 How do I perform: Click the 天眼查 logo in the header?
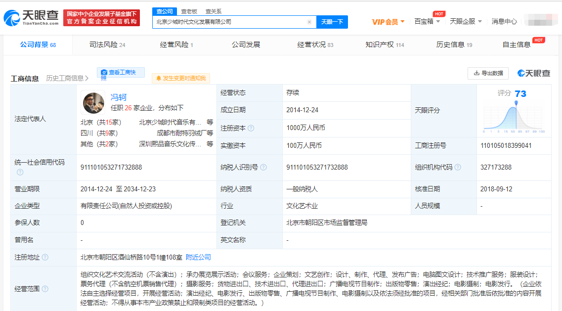[x=31, y=17]
